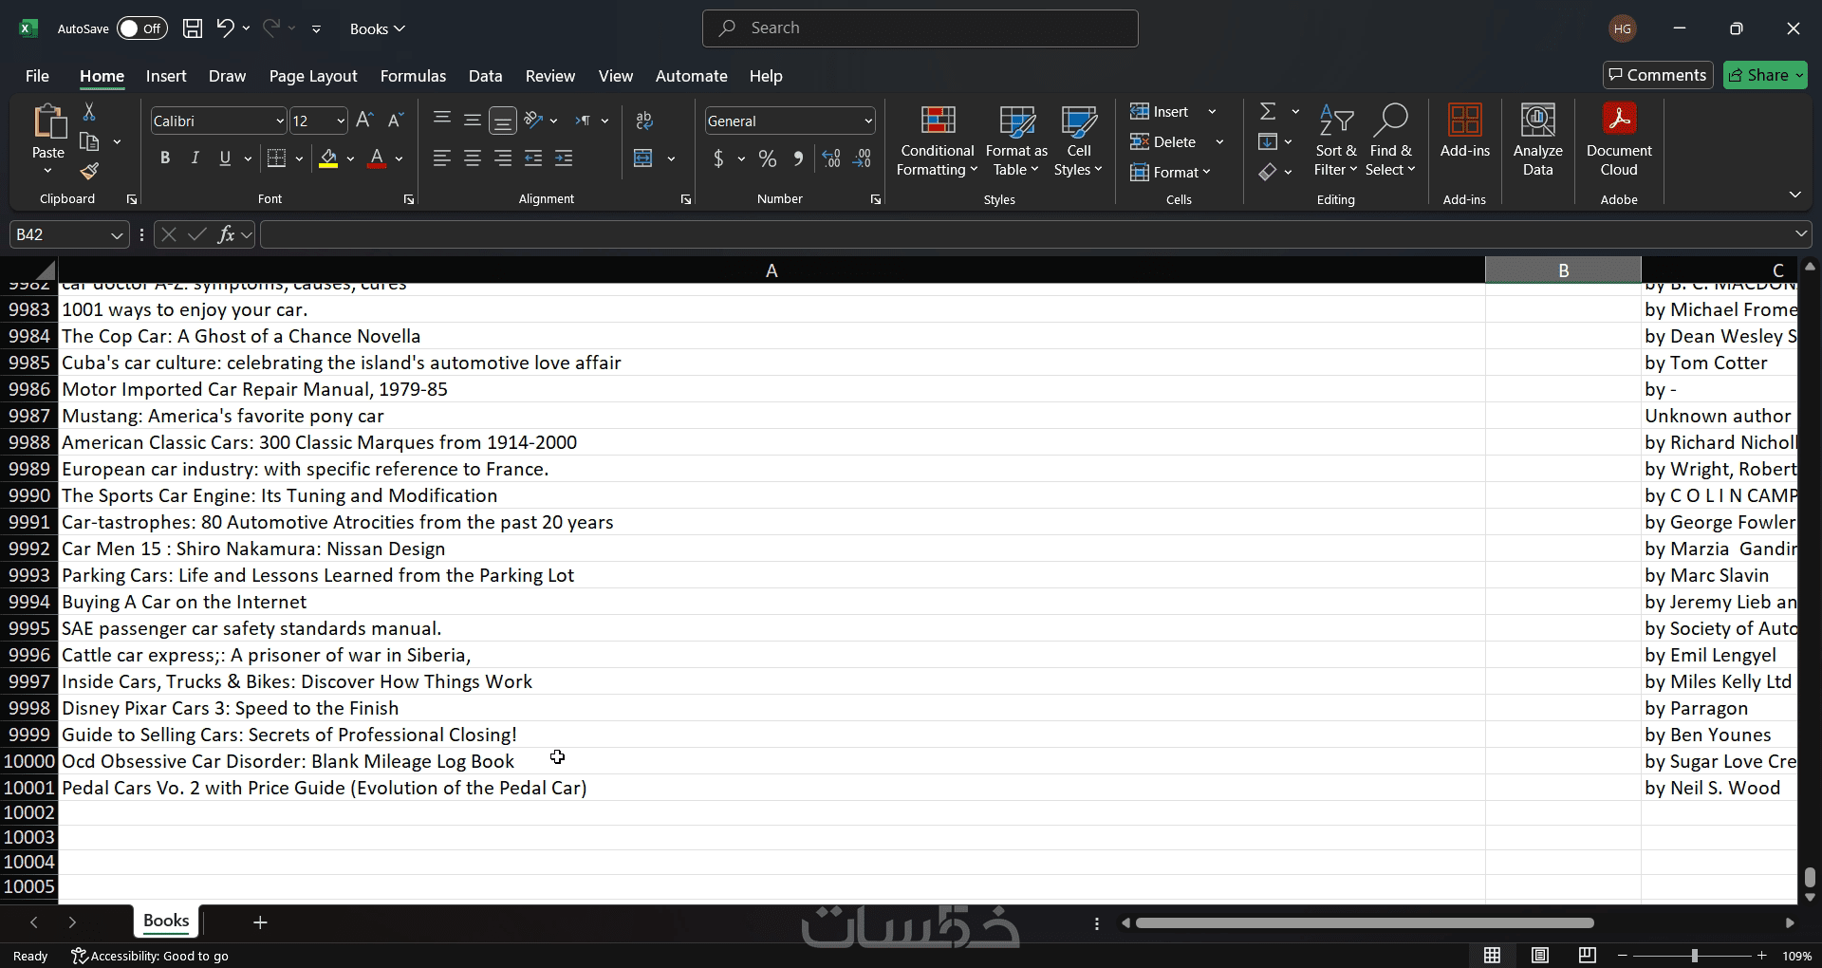Open Conditional Formatting dropdown

[938, 140]
